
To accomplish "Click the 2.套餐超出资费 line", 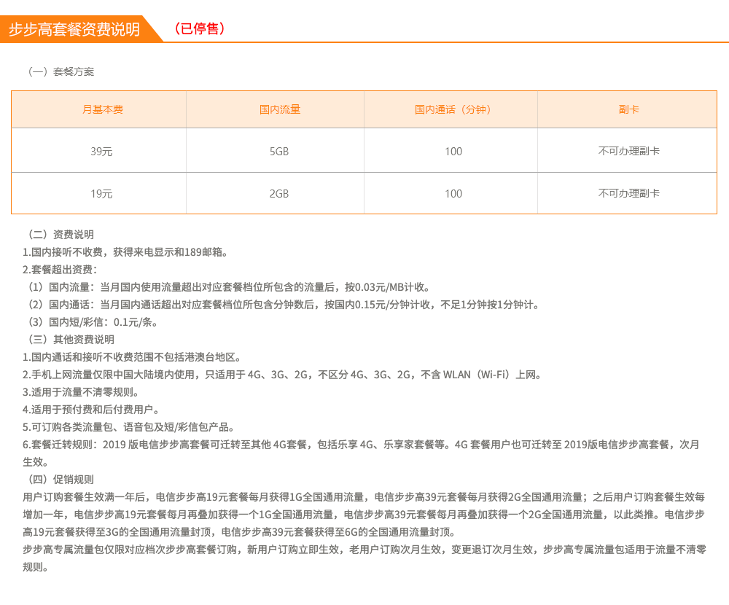I will 60,269.
